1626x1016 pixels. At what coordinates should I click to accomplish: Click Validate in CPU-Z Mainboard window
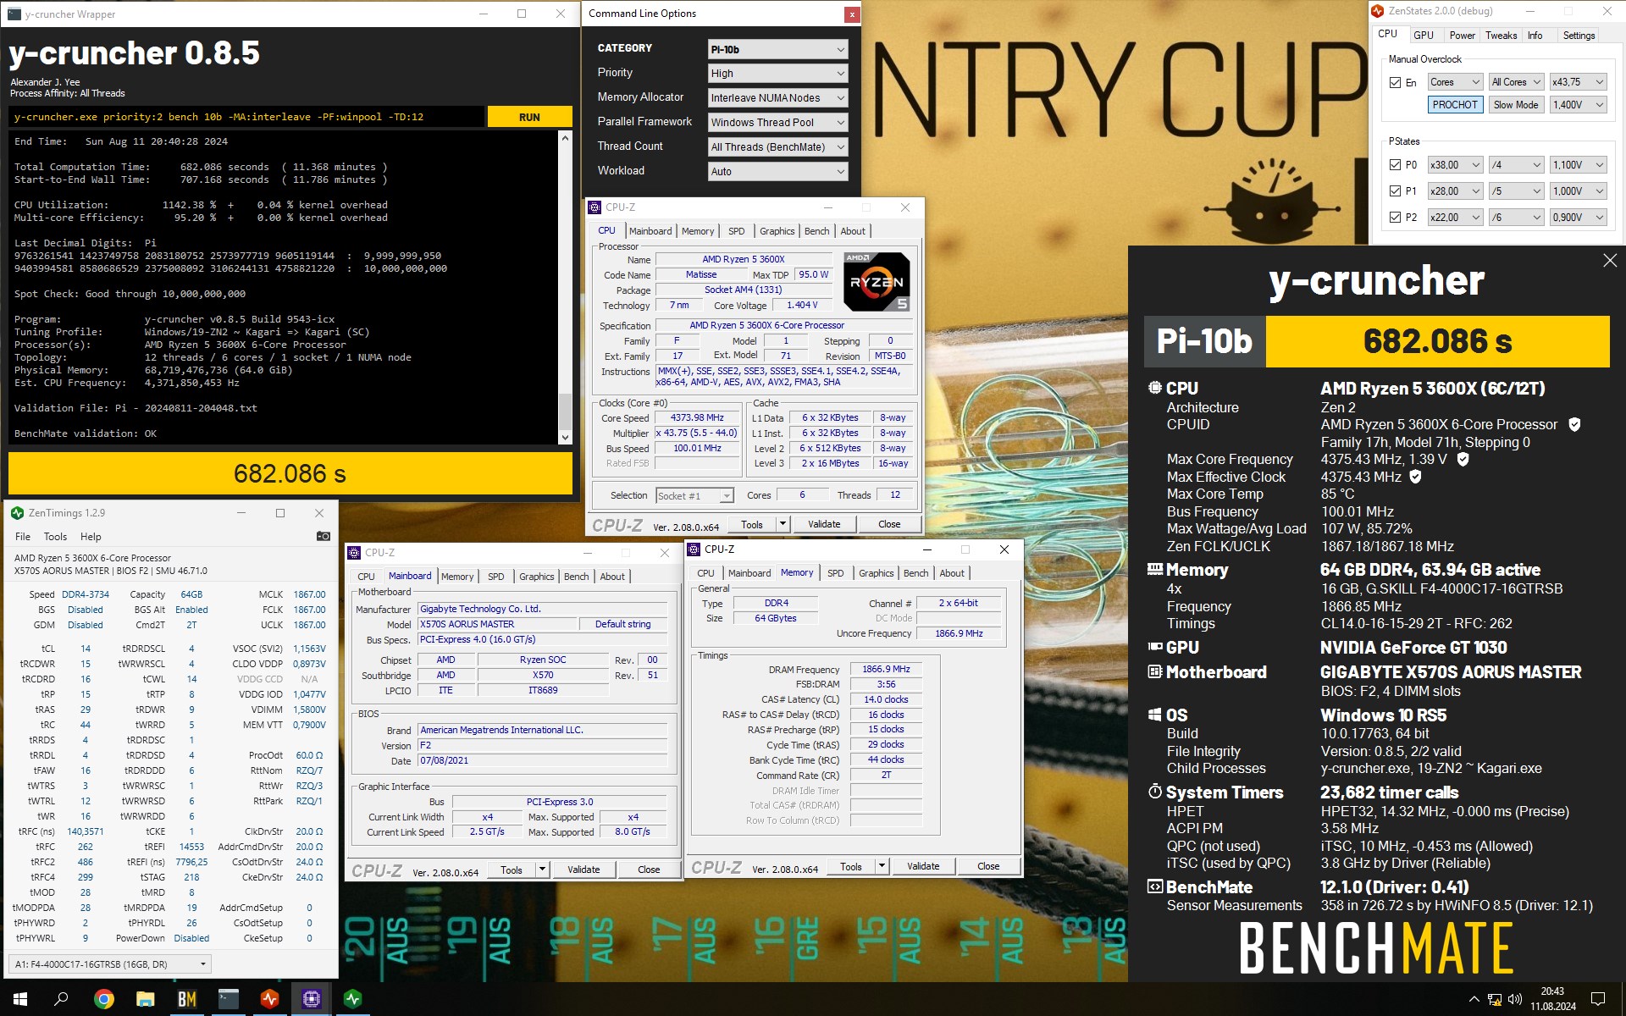coord(583,870)
